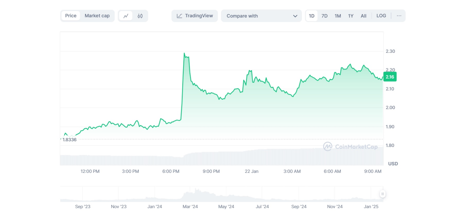The image size is (464, 221).
Task: Click the range slider handle near Jan '25
Action: pyautogui.click(x=383, y=194)
